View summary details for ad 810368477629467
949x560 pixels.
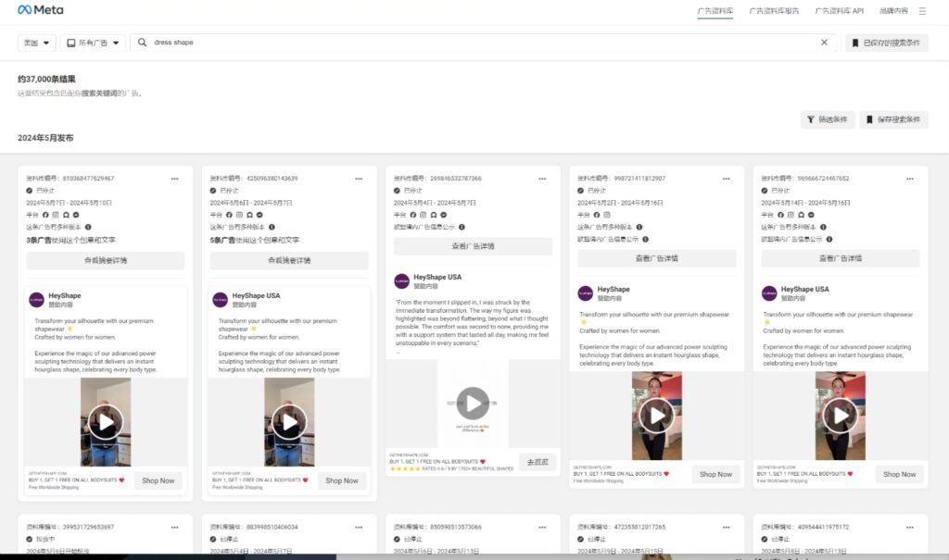[x=106, y=261]
